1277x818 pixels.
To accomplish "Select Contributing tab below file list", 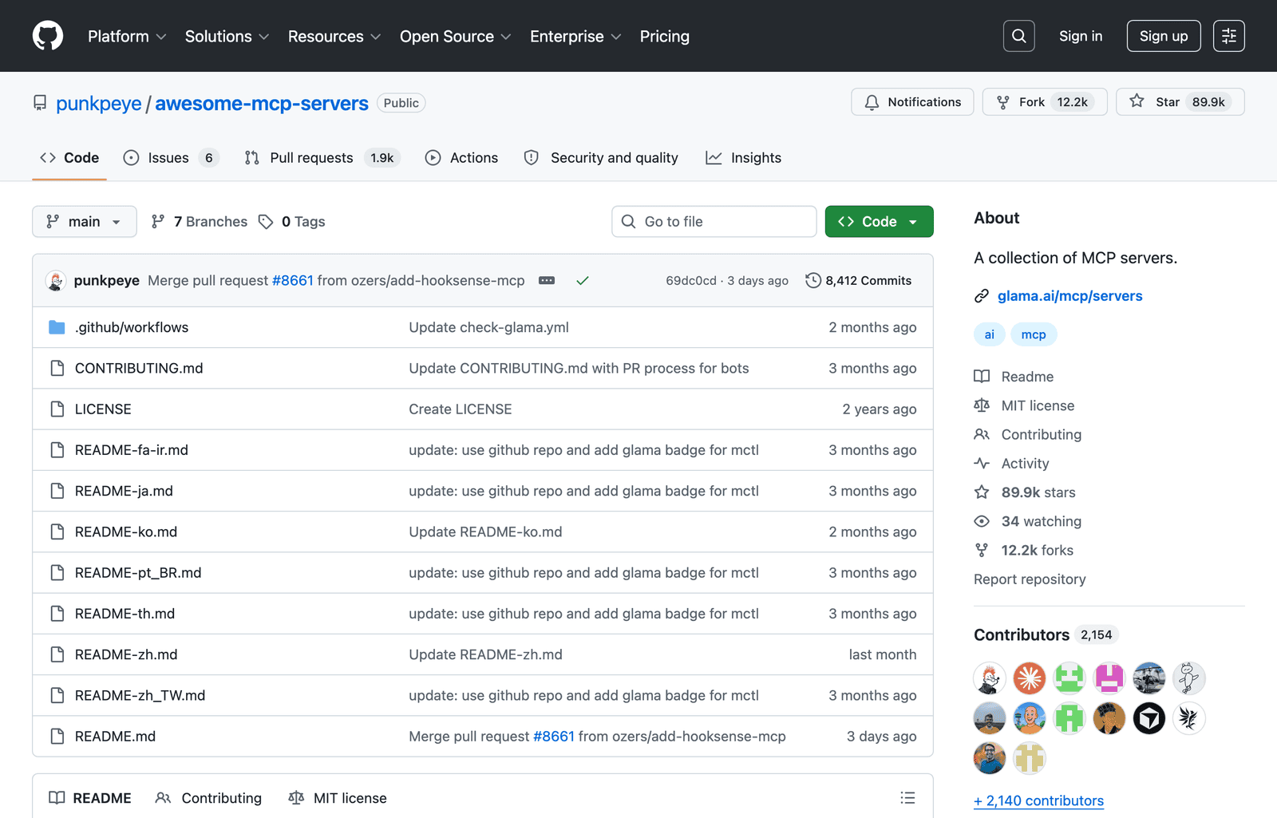I will 208,798.
